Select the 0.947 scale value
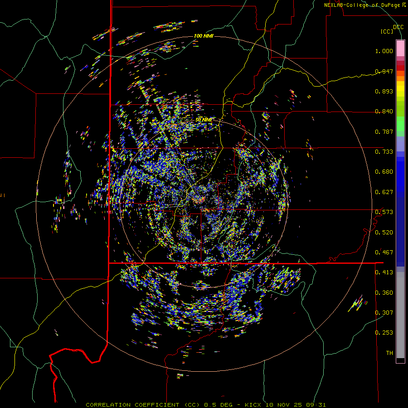The width and height of the screenshot is (408, 408). click(384, 71)
